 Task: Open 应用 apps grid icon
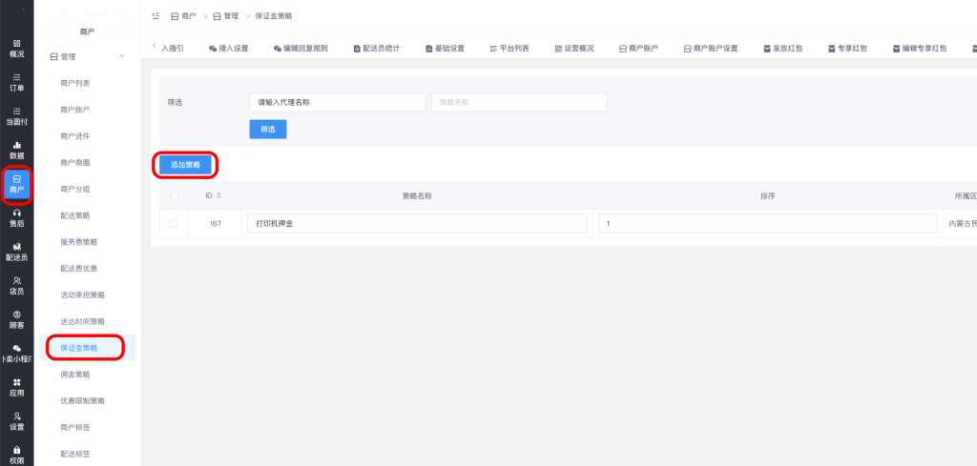(16, 386)
